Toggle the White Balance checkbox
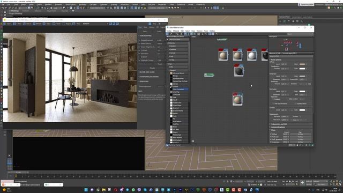 pyautogui.click(x=140, y=43)
